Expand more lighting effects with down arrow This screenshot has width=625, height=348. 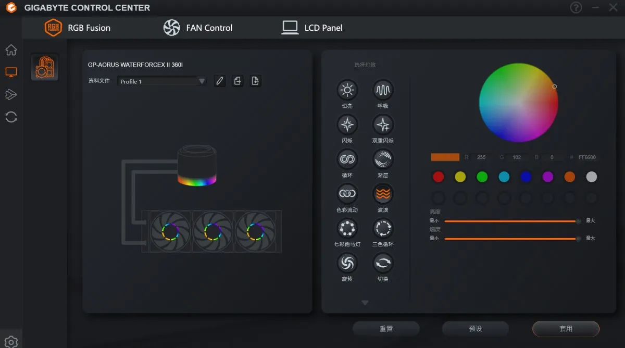[365, 303]
